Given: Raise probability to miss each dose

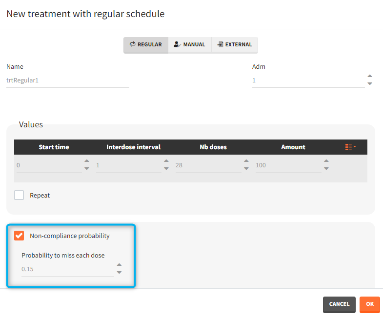Looking at the screenshot, I should pos(119,265).
